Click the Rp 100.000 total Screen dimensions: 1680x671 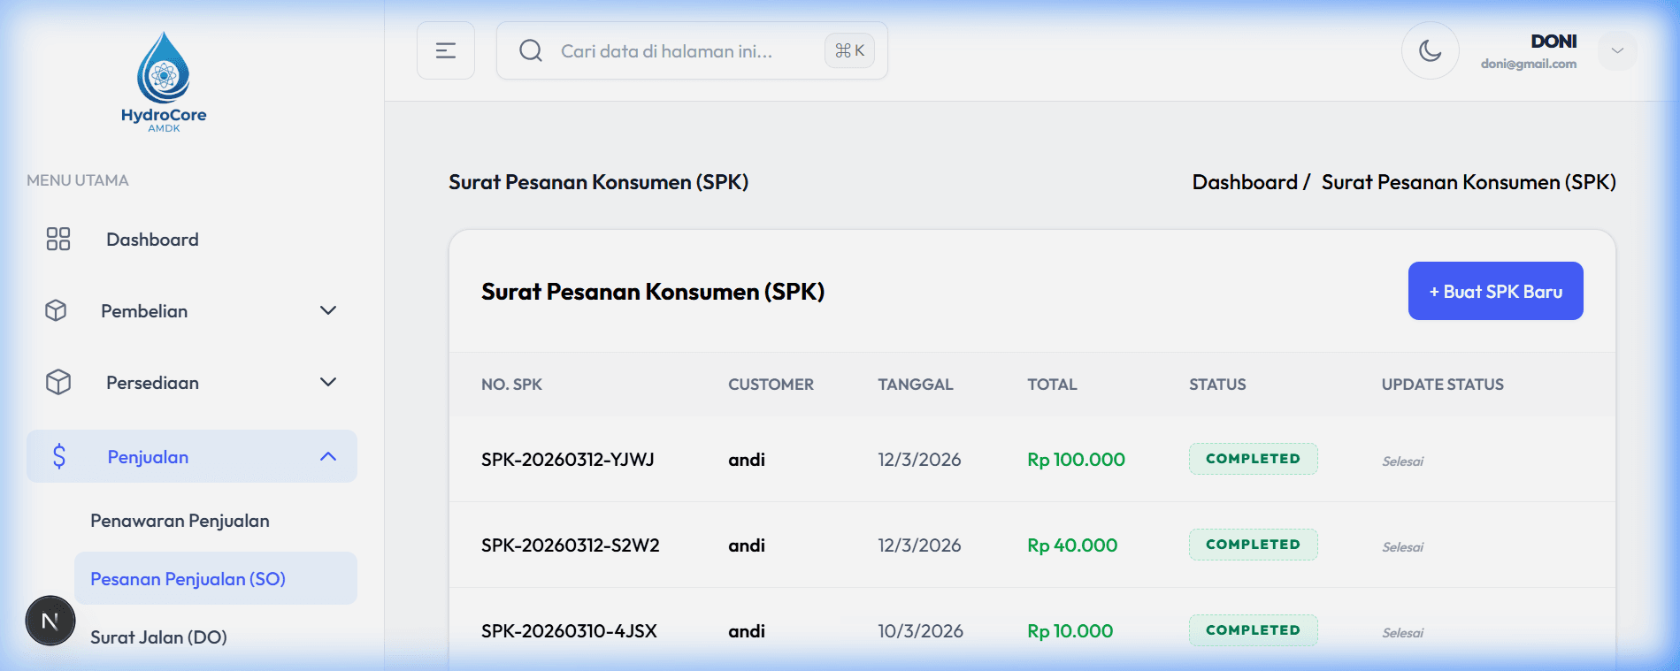1076,460
